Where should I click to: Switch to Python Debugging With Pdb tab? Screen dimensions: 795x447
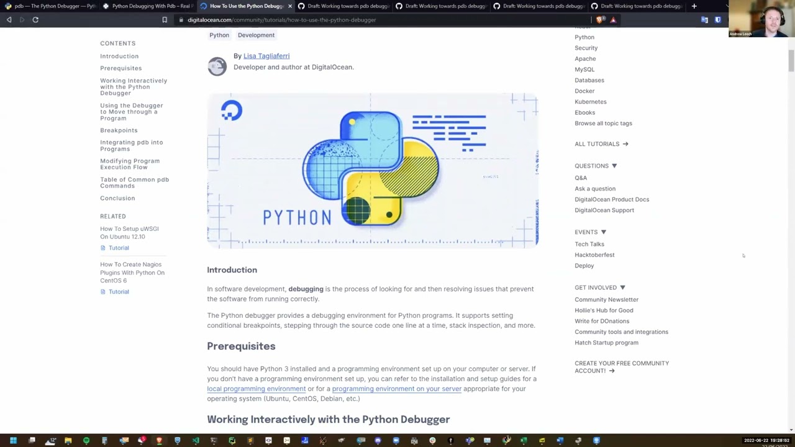(x=148, y=6)
